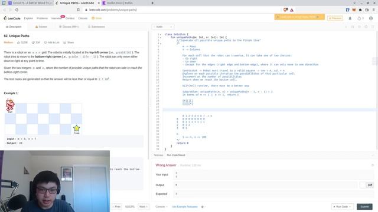
Task: Toggle fullscreen with the editor expand icon
Action: click(x=373, y=26)
